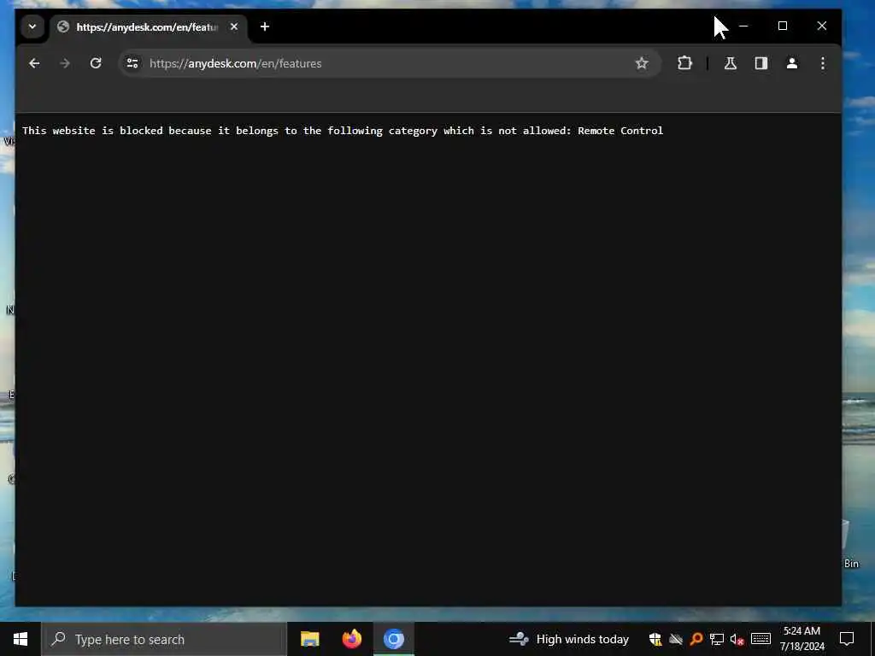Click the "Type here to search" box

pyautogui.click(x=164, y=639)
